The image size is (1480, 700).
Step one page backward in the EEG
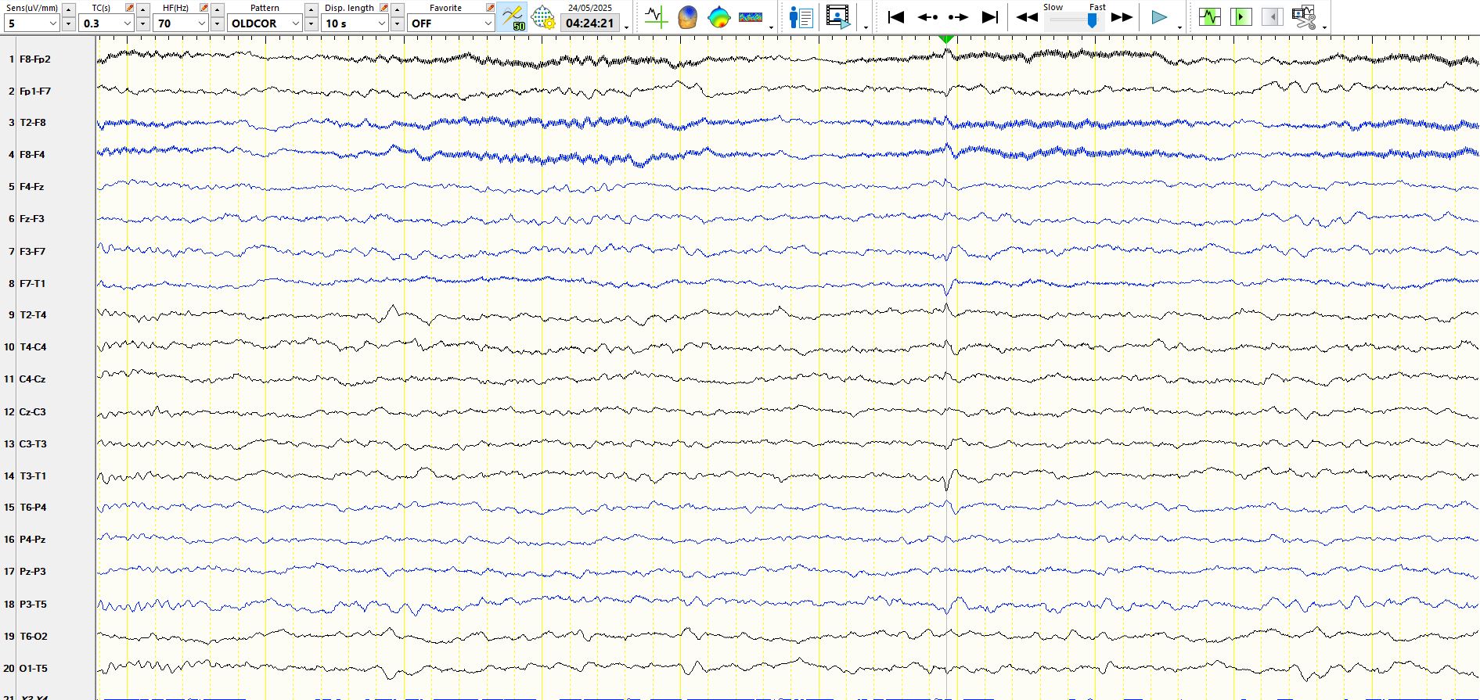pyautogui.click(x=927, y=16)
